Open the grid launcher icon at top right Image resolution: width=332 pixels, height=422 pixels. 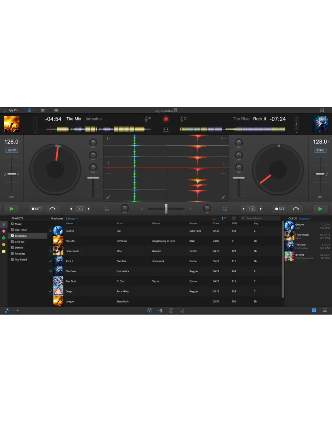(x=322, y=110)
